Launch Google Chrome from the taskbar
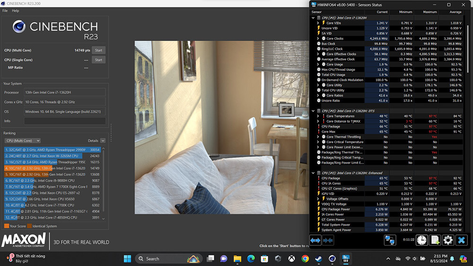This screenshot has height=266, width=473. [x=305, y=259]
